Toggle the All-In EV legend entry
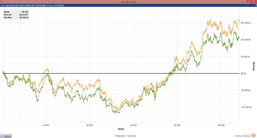The height and width of the screenshot is (138, 257). (131, 136)
